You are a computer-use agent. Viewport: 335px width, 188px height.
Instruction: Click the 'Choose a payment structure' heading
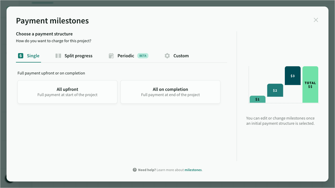[44, 34]
